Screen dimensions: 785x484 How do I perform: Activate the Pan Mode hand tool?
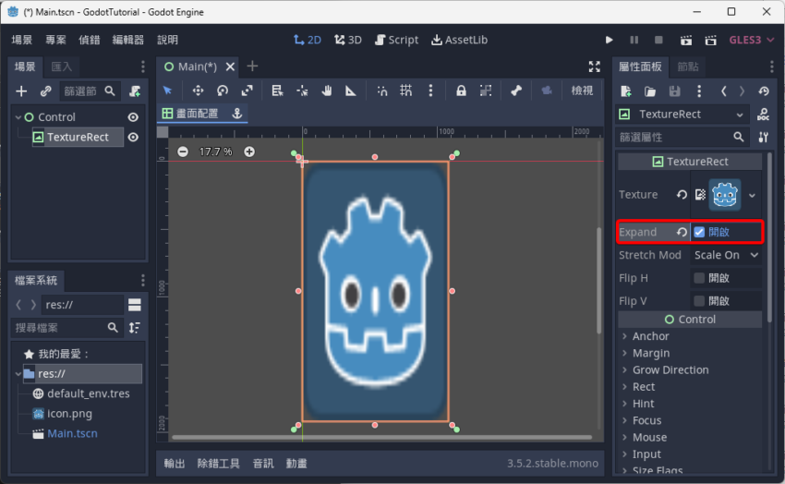(x=326, y=91)
